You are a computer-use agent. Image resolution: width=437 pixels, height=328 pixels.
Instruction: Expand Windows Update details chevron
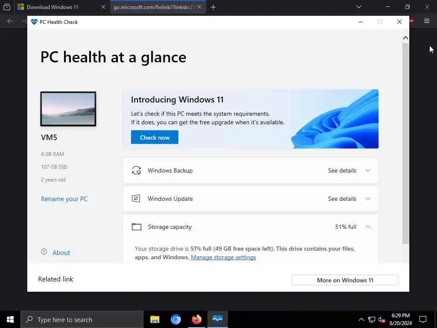[x=368, y=199]
